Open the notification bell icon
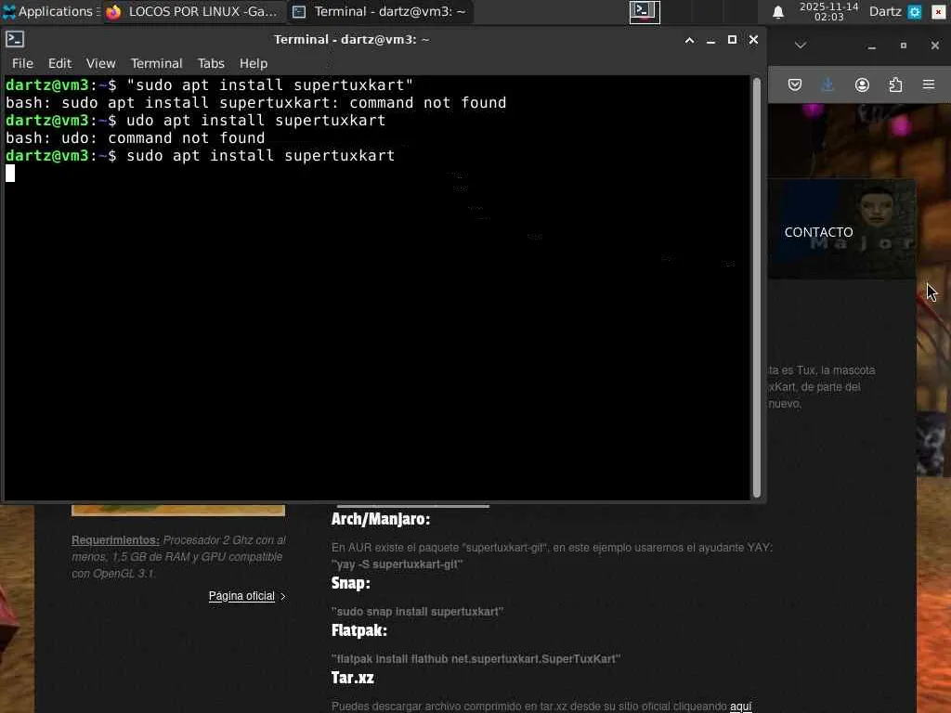Image resolution: width=951 pixels, height=713 pixels. 778,12
